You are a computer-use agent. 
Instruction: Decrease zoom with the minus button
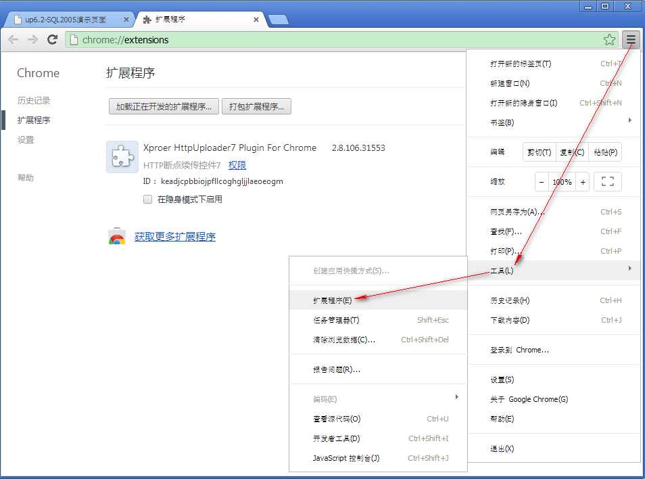pos(542,182)
